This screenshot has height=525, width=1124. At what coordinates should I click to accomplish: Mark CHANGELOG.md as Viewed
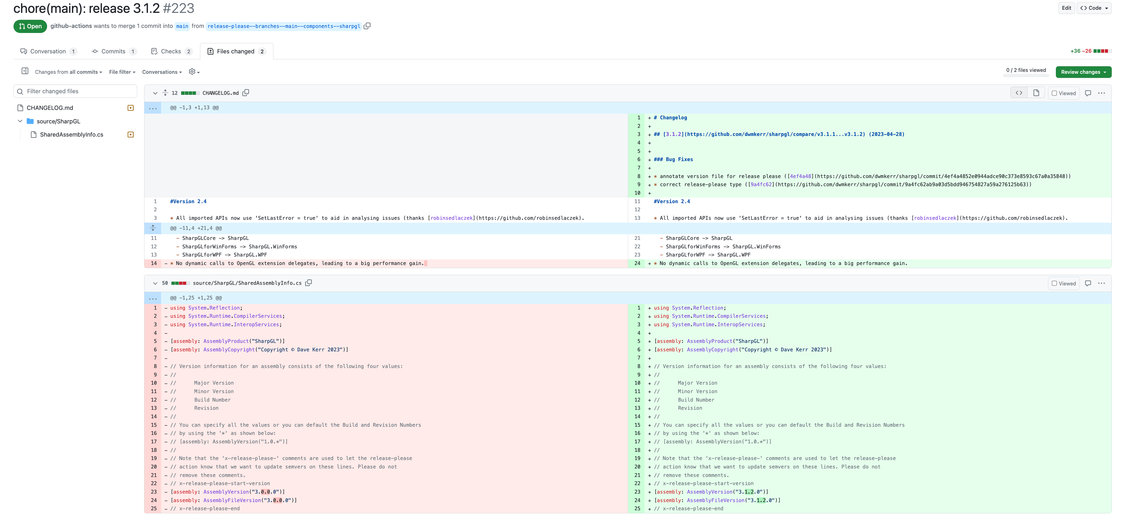coord(1063,93)
